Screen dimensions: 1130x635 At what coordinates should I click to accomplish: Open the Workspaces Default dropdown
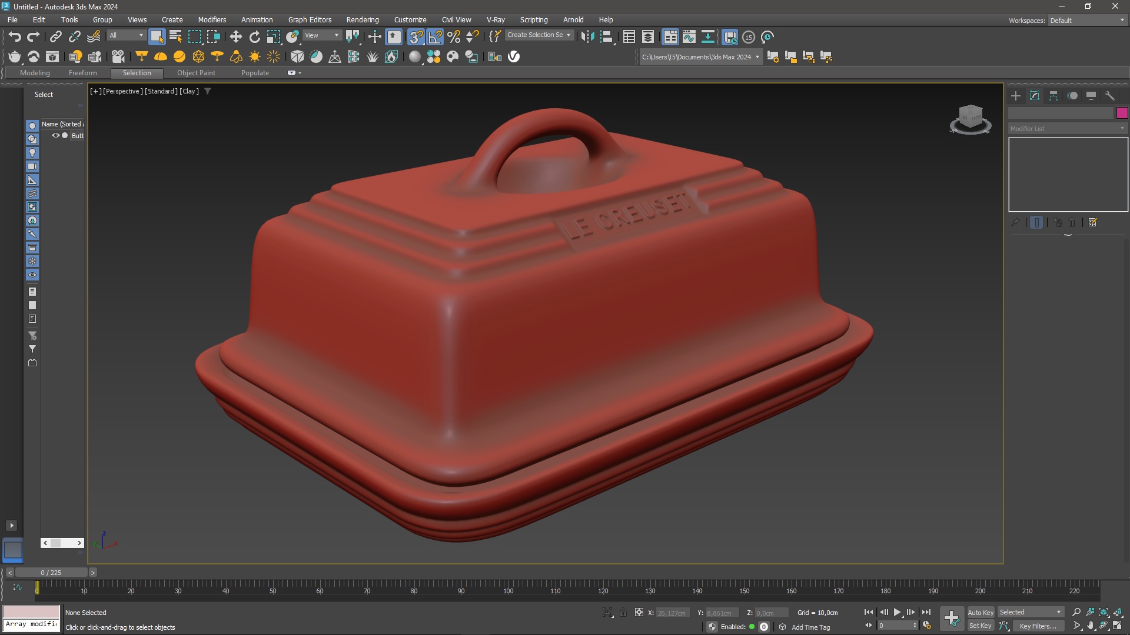[1088, 21]
